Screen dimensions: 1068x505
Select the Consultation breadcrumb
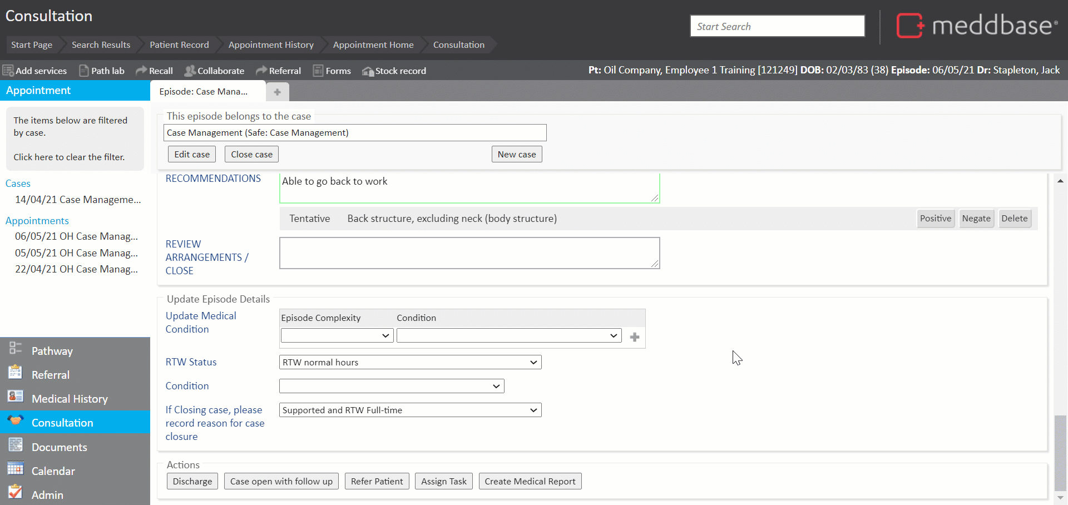(459, 44)
